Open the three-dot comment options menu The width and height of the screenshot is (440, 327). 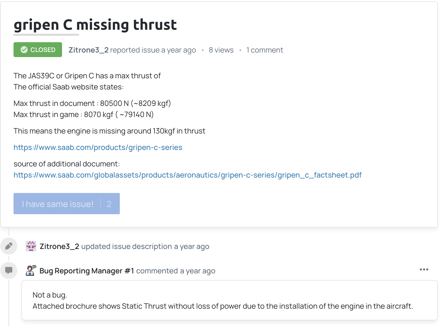coord(424,270)
